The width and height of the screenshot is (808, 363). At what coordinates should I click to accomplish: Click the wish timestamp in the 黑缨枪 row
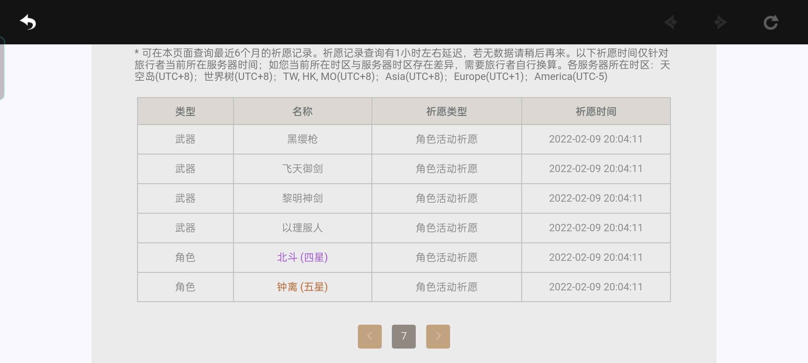coord(596,139)
